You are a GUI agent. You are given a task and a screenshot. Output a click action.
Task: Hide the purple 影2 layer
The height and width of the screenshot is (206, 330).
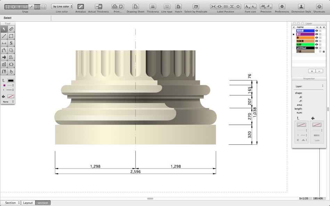point(316,34)
